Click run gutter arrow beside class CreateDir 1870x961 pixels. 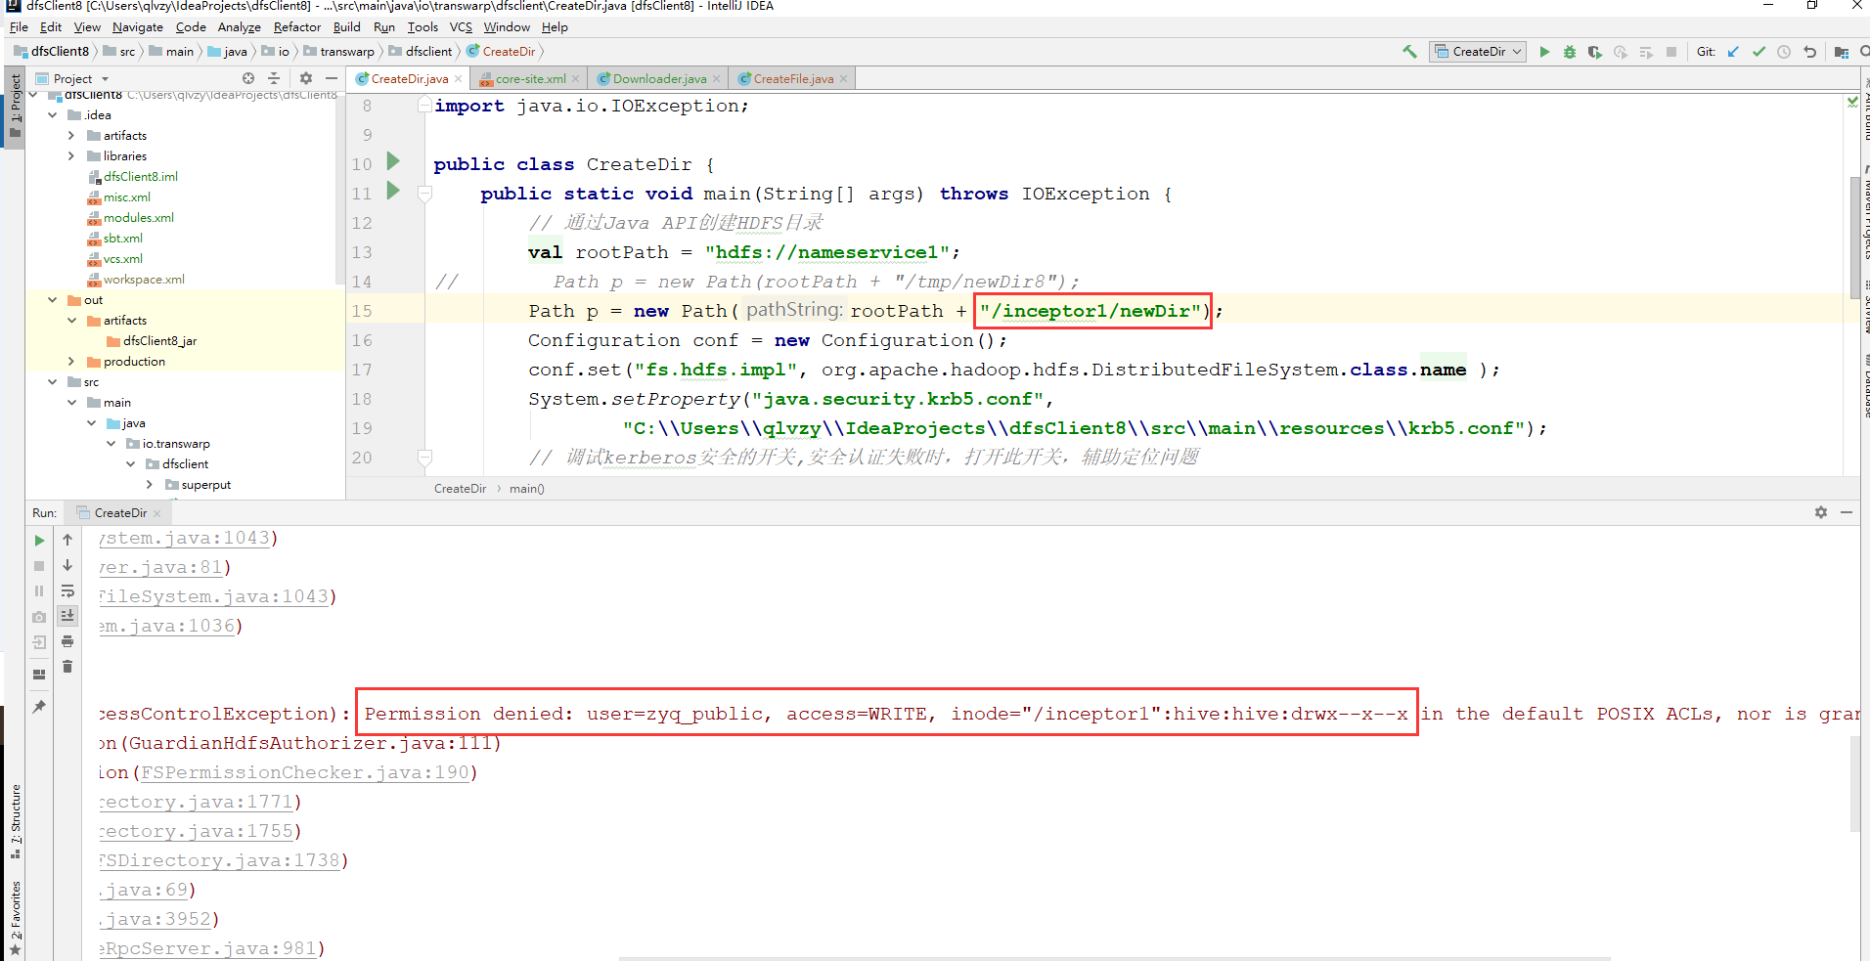coord(393,160)
